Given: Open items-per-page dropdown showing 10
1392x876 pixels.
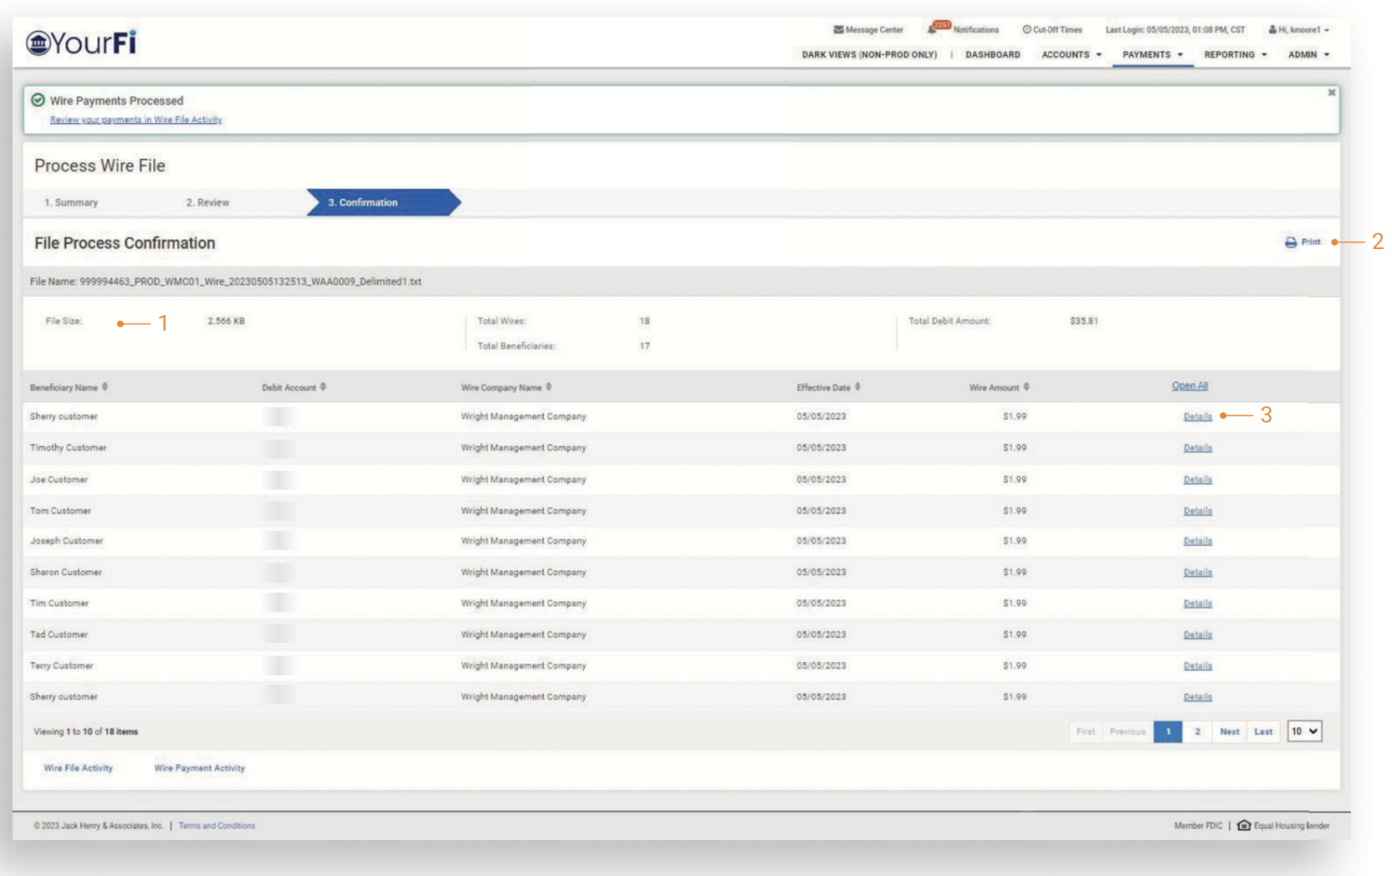Looking at the screenshot, I should tap(1303, 731).
